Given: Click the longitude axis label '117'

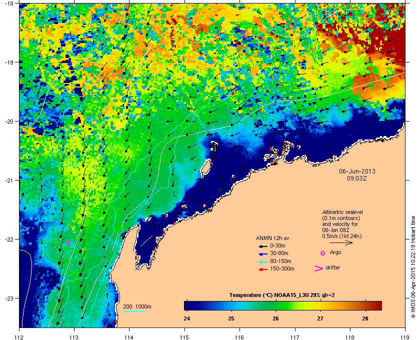Looking at the screenshot, I should [x=295, y=337].
